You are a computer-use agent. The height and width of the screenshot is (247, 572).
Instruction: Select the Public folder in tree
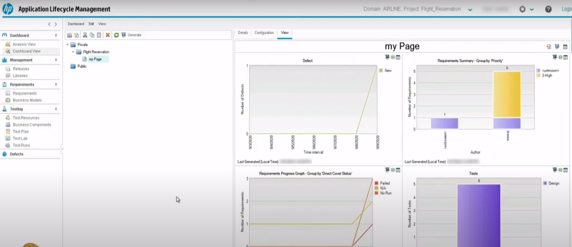(x=81, y=66)
